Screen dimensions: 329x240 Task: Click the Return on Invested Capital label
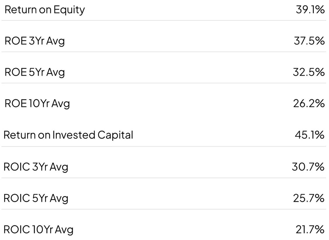68,135
